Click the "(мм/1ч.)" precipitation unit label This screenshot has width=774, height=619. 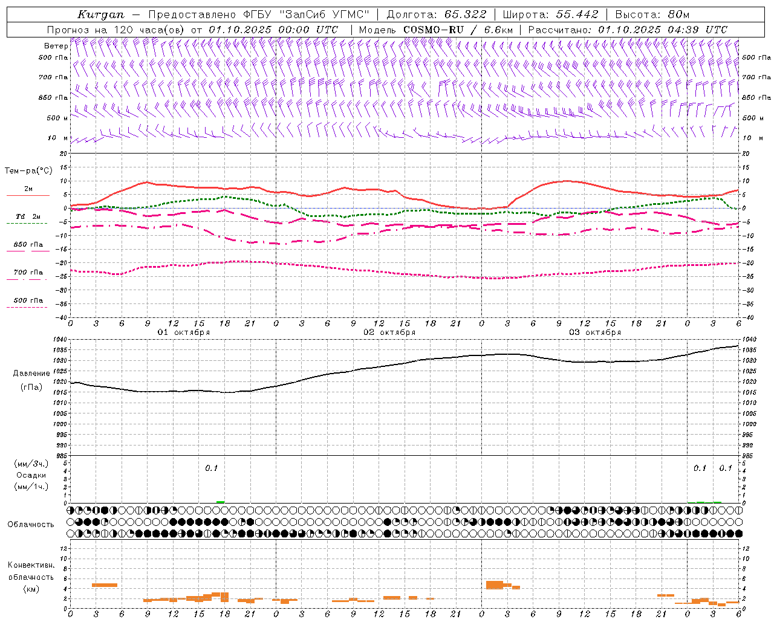coord(31,487)
